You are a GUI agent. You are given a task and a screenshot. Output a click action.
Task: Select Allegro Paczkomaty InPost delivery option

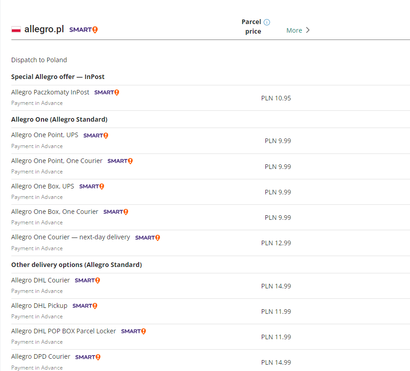click(50, 92)
